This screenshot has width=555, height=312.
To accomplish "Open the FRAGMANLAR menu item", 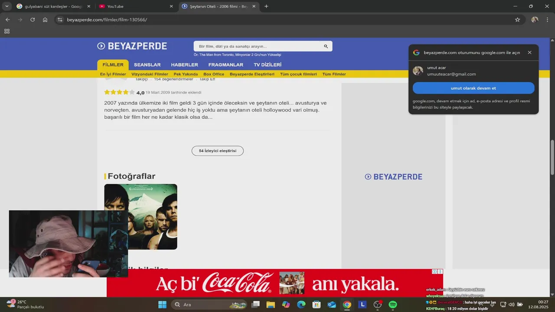I will (225, 65).
